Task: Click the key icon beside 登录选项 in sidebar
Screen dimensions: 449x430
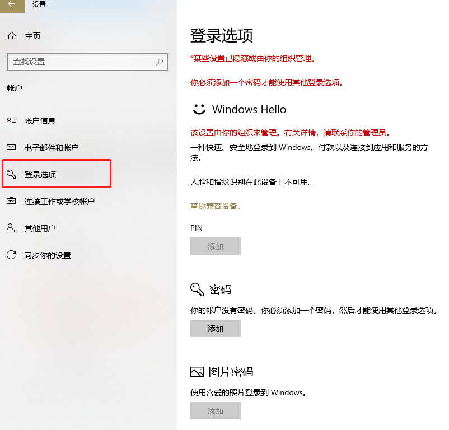Action: point(11,175)
